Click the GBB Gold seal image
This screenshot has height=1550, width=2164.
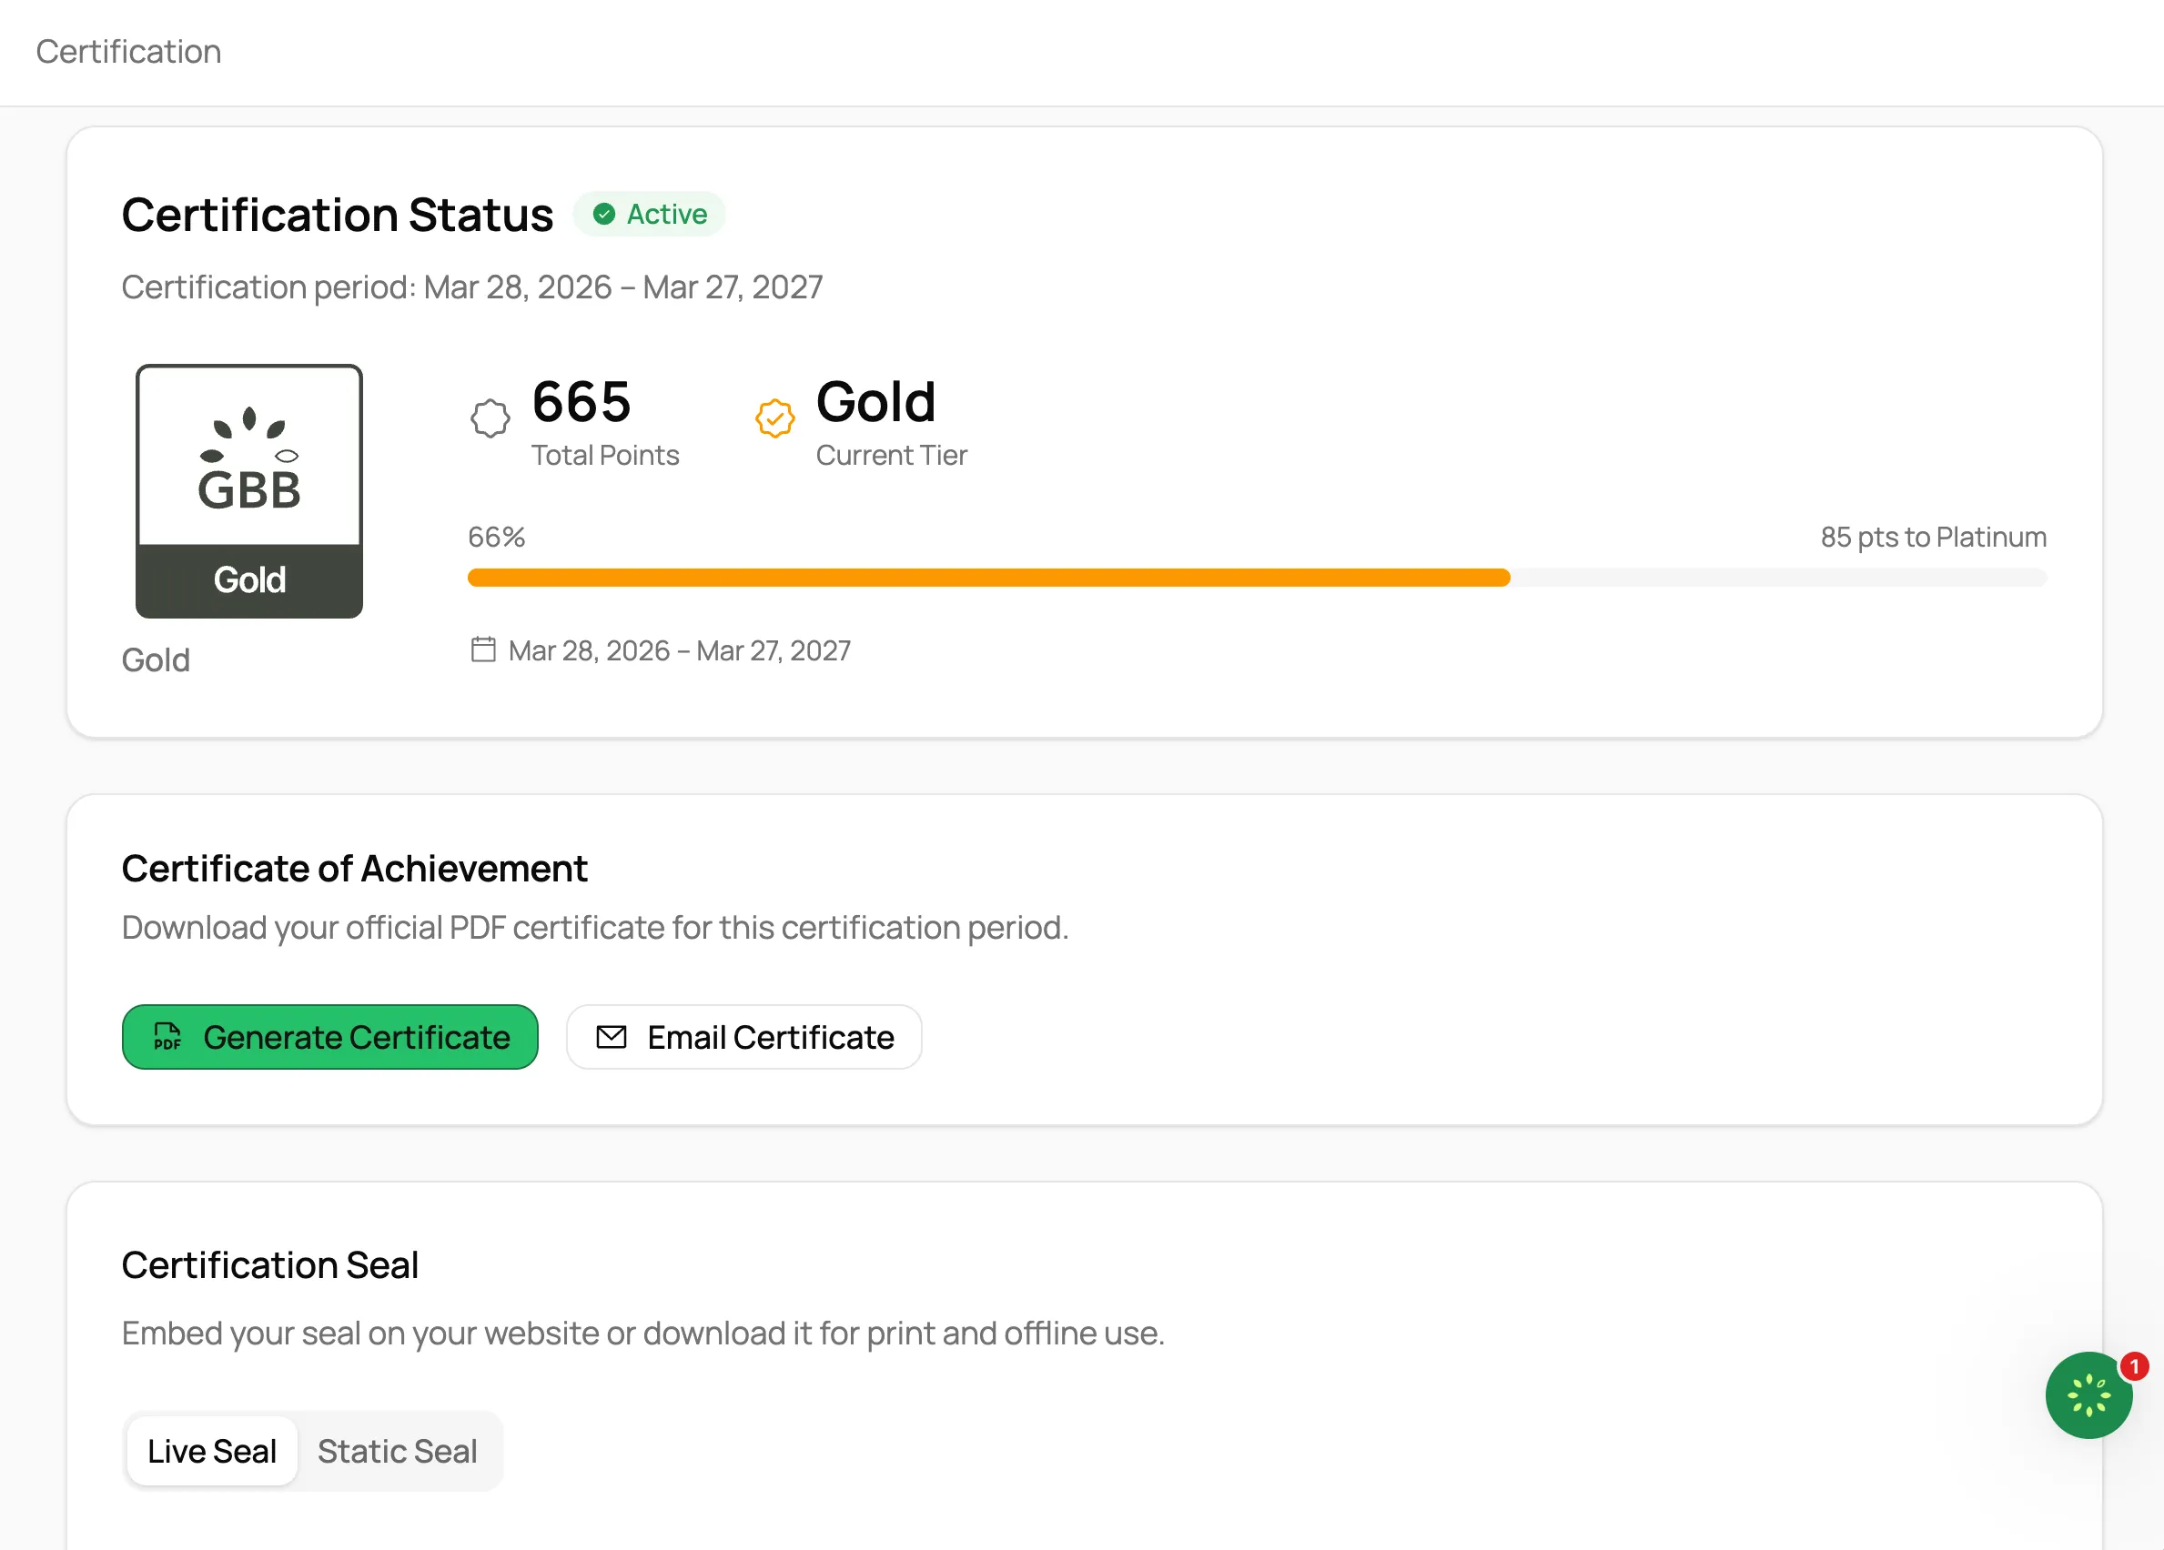(x=249, y=491)
